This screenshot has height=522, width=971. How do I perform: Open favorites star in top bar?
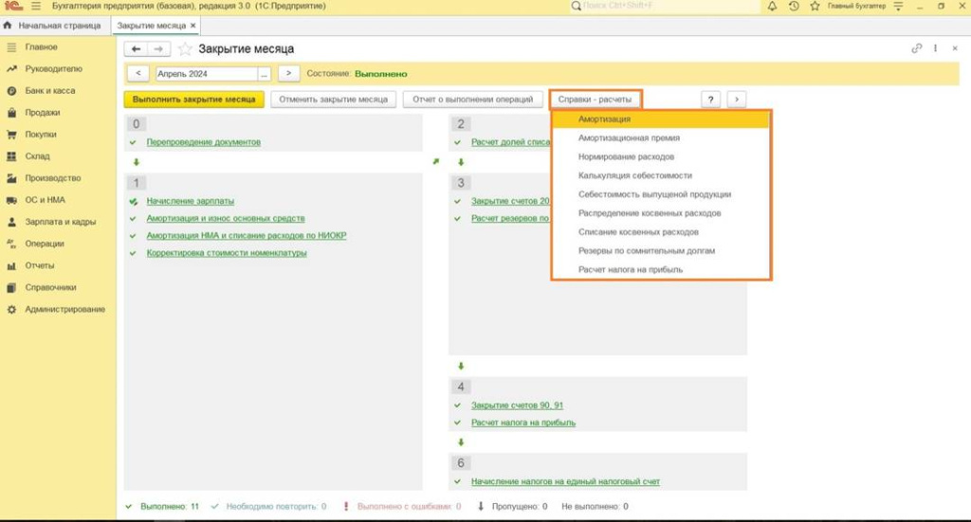click(x=815, y=7)
